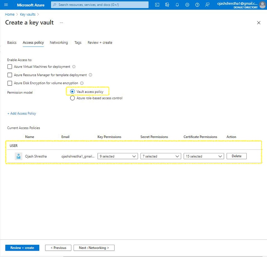Click the Action column header
Screen dimensions: 267x257
pos(231,137)
